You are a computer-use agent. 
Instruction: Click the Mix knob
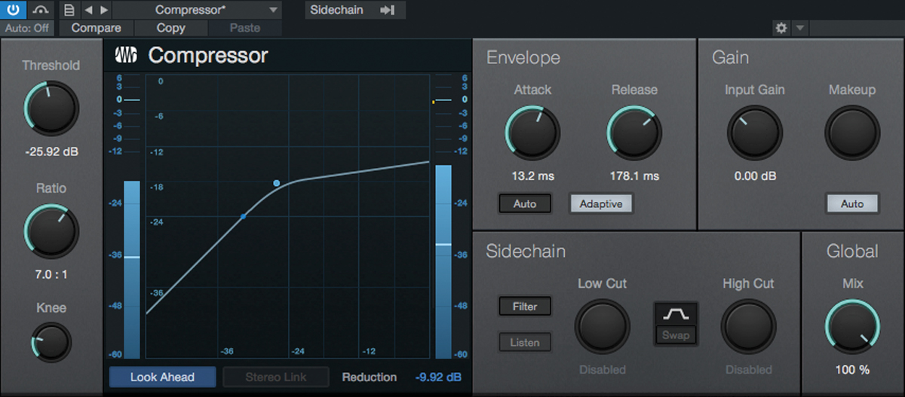[x=853, y=327]
